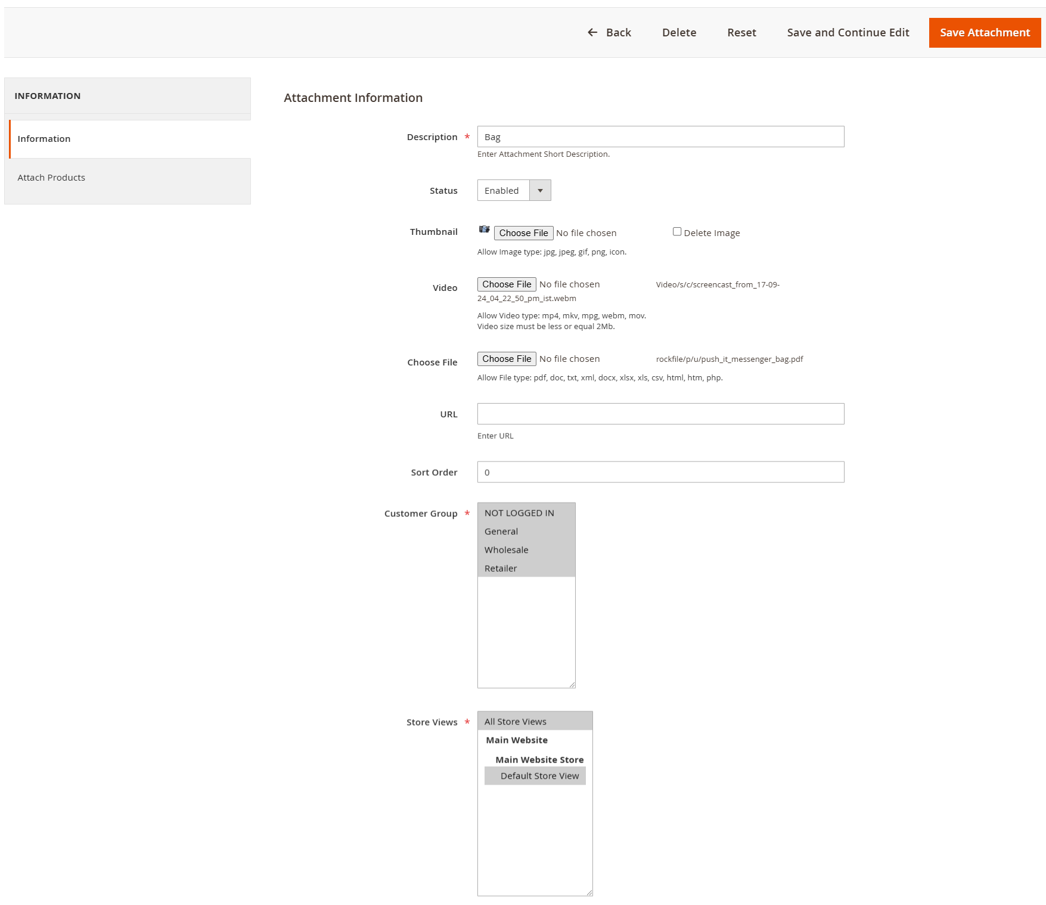Click Choose File for the attachment file
1046x905 pixels.
507,359
